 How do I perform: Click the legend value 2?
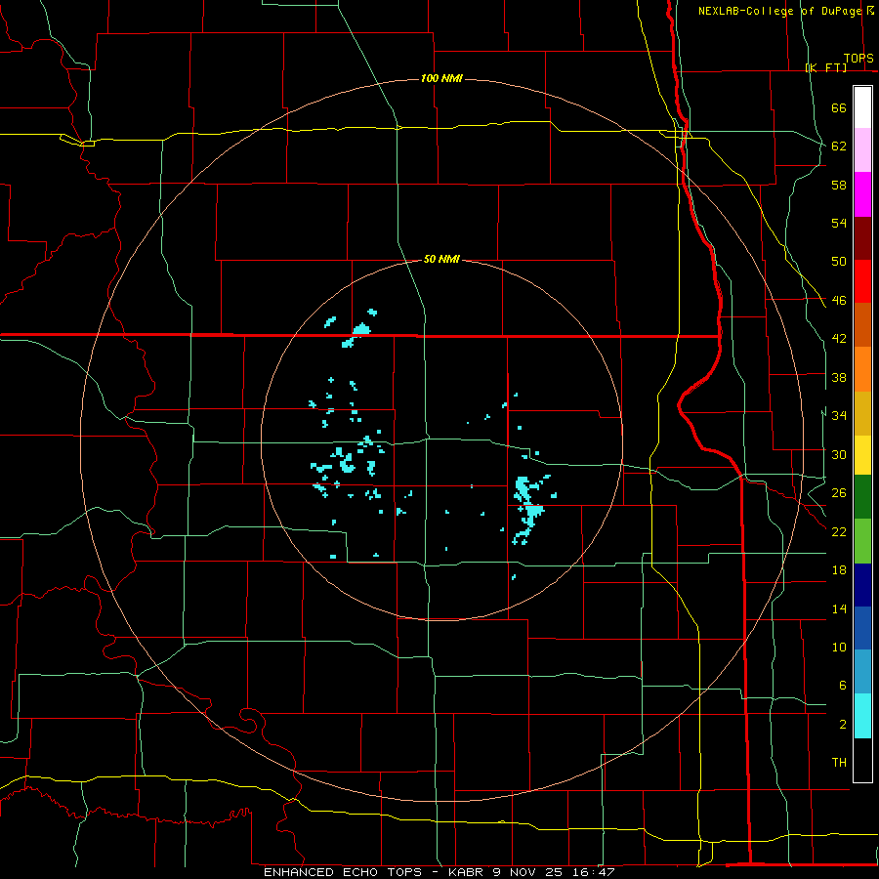pyautogui.click(x=842, y=725)
